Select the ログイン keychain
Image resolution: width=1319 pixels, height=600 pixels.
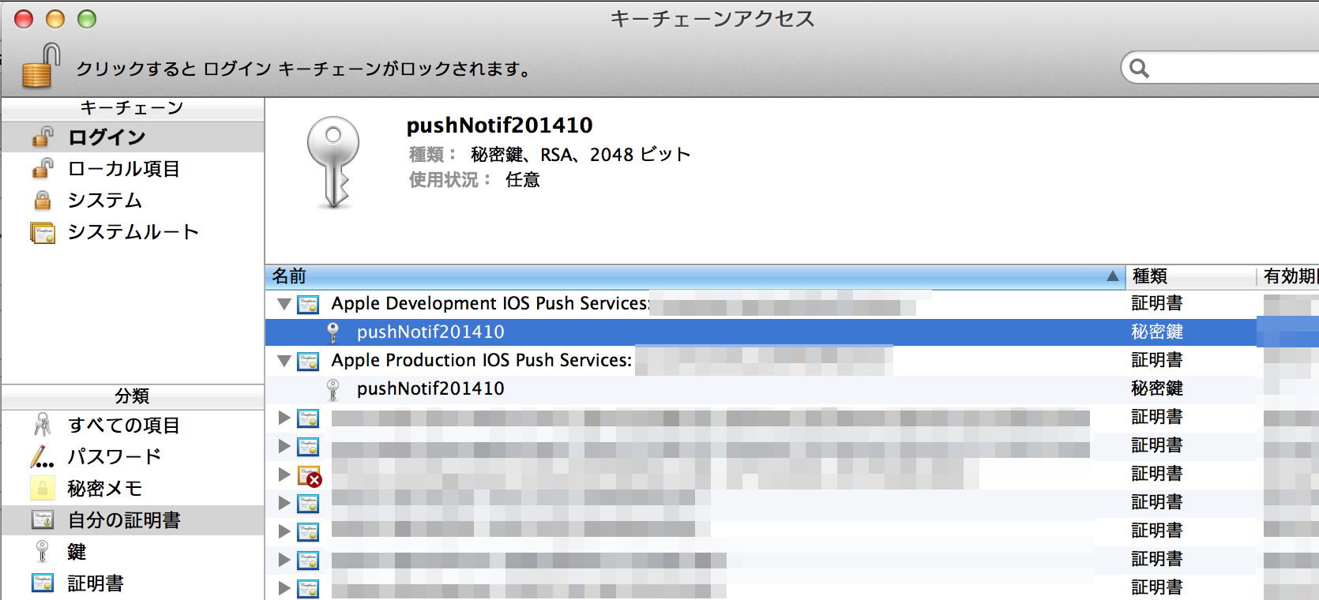[x=133, y=137]
